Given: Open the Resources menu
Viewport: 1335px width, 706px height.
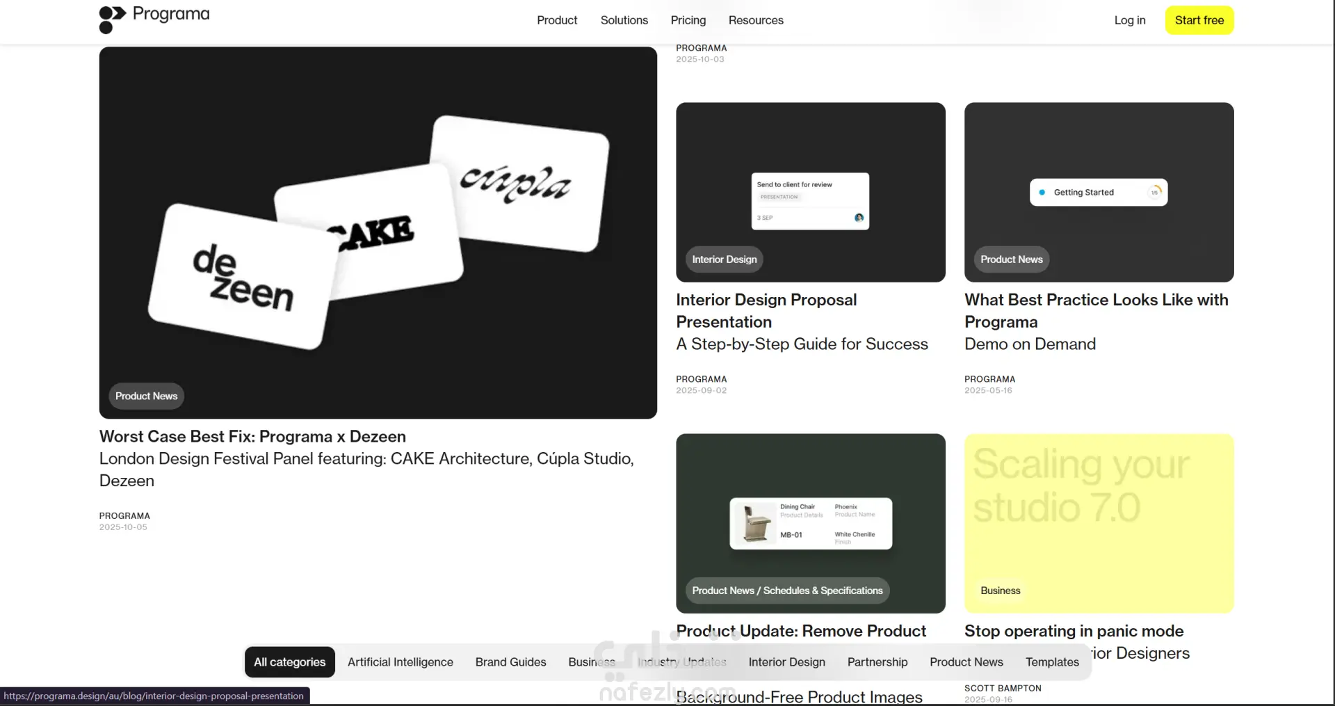Looking at the screenshot, I should [756, 20].
